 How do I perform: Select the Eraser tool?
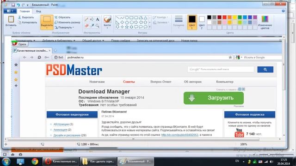tap(86, 26)
